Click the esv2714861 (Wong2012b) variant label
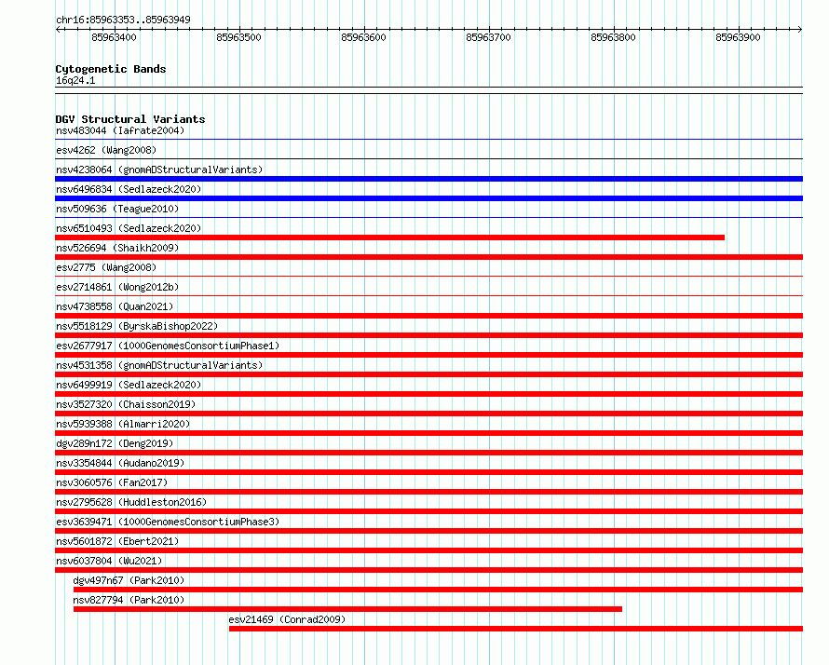The image size is (829, 665). pyautogui.click(x=117, y=287)
